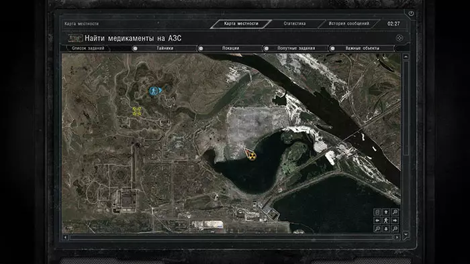Center map on player walking-figure icon

click(386, 220)
